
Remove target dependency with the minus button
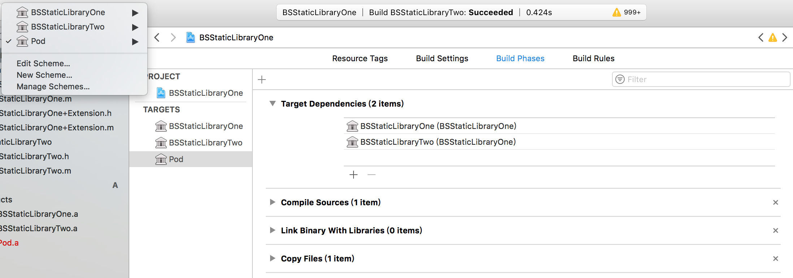pos(372,175)
